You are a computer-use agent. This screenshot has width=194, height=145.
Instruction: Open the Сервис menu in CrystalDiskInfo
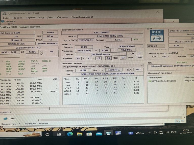click(x=31, y=18)
